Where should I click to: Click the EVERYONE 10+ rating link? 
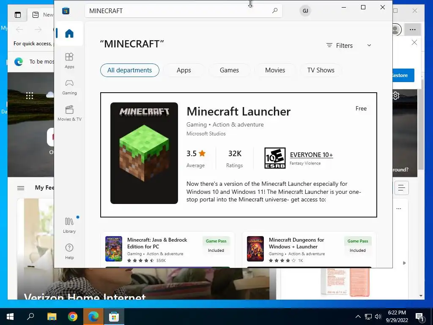[312, 155]
